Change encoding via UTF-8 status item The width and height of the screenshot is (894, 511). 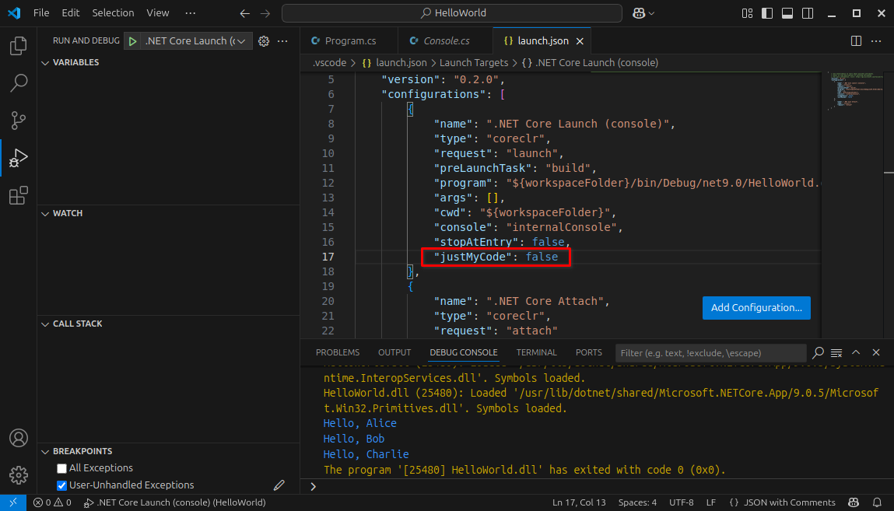pyautogui.click(x=682, y=502)
